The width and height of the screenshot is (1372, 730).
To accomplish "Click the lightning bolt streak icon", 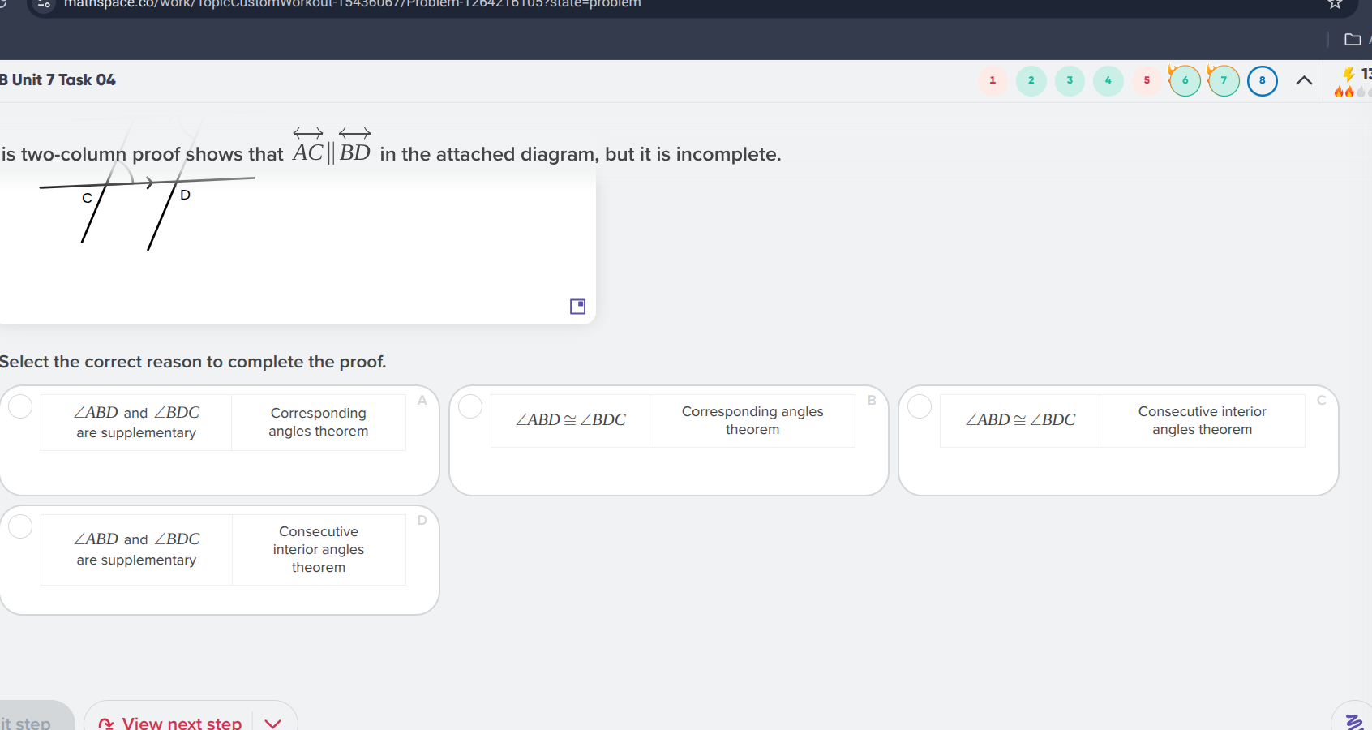I will pos(1348,75).
